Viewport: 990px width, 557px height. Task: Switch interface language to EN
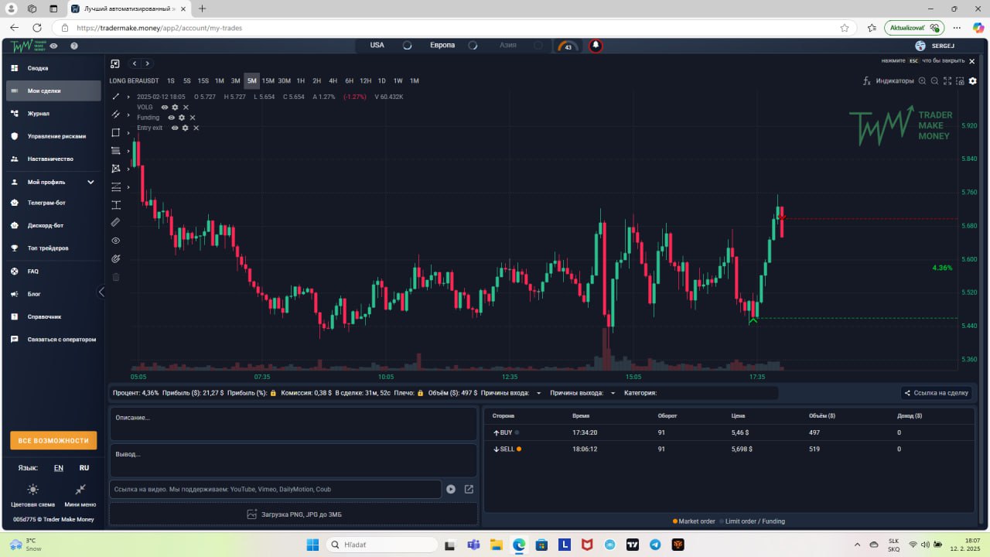tap(59, 468)
